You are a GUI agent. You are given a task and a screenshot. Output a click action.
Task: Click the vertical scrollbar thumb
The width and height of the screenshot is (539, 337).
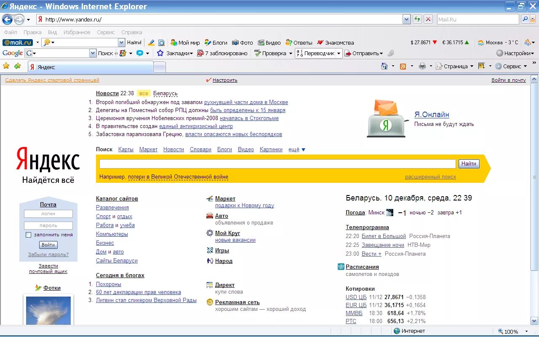534,177
